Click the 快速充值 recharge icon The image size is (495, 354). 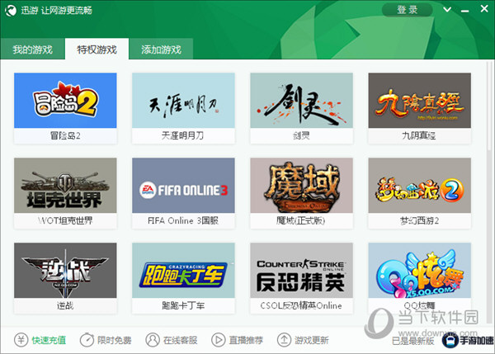(21, 340)
